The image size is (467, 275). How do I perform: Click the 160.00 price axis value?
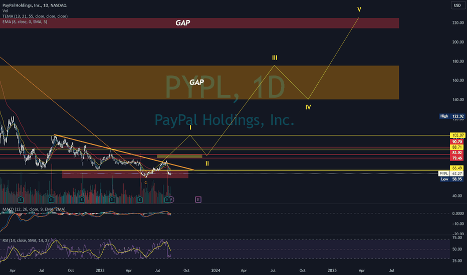pyautogui.click(x=458, y=80)
